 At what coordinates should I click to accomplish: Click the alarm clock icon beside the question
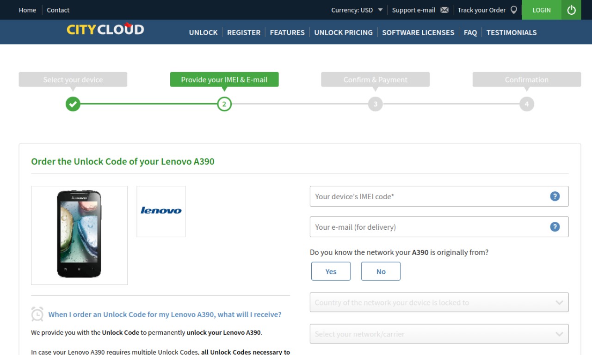click(37, 314)
